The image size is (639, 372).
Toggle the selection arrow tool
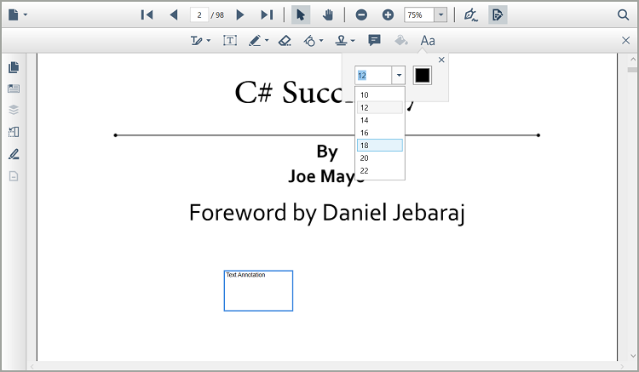(x=301, y=14)
